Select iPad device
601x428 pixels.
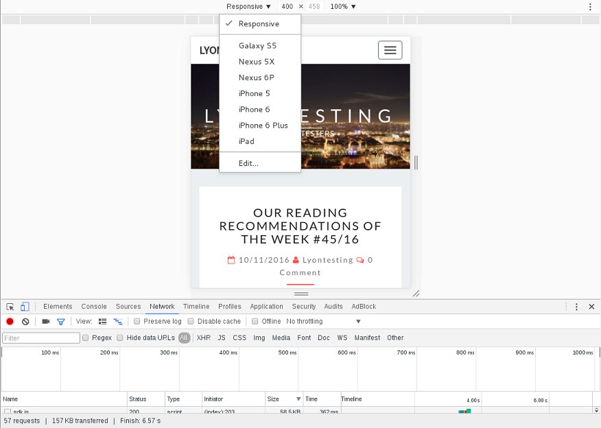pos(260,141)
